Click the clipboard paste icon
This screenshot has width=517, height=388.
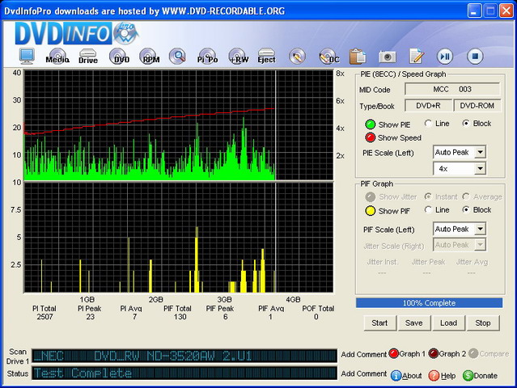[358, 57]
